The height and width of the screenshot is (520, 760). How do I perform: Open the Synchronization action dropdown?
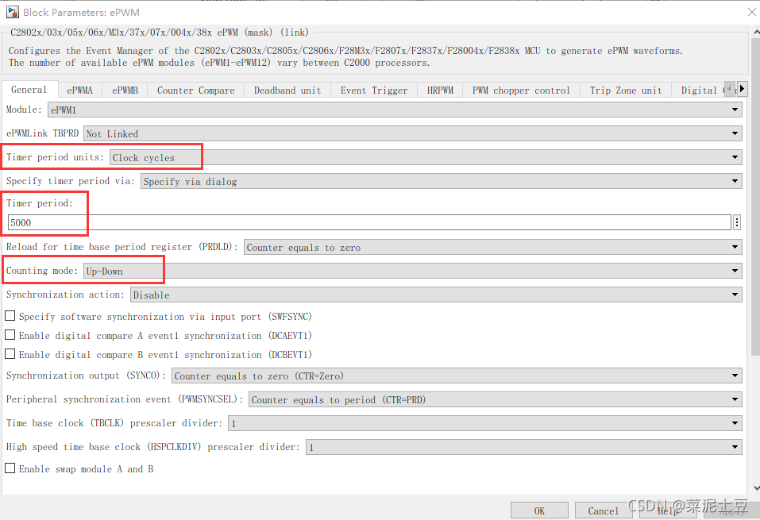[x=436, y=295]
